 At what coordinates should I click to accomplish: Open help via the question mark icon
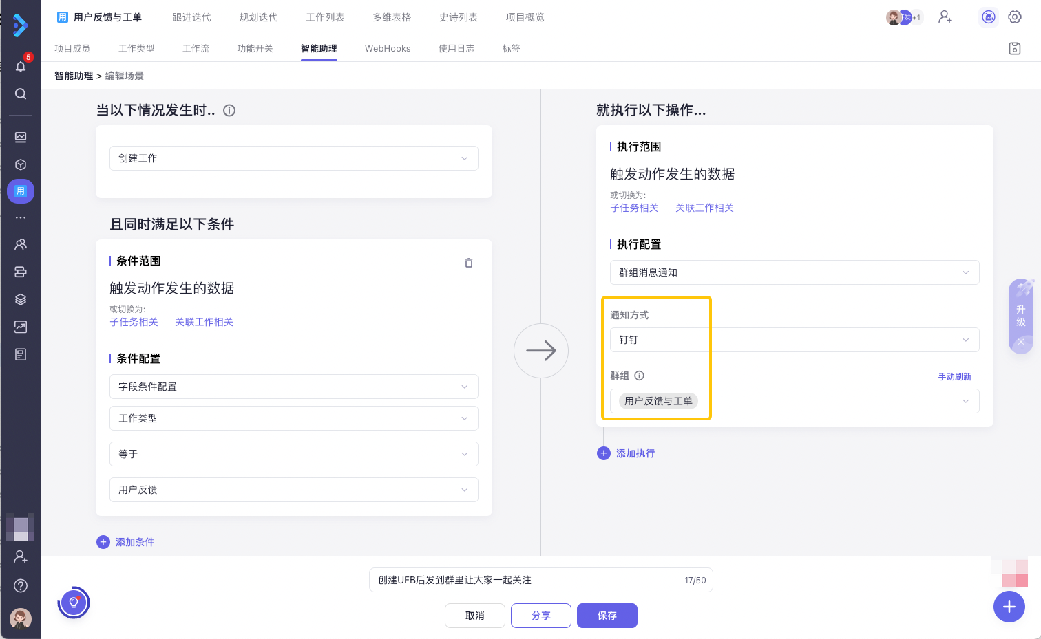point(20,585)
